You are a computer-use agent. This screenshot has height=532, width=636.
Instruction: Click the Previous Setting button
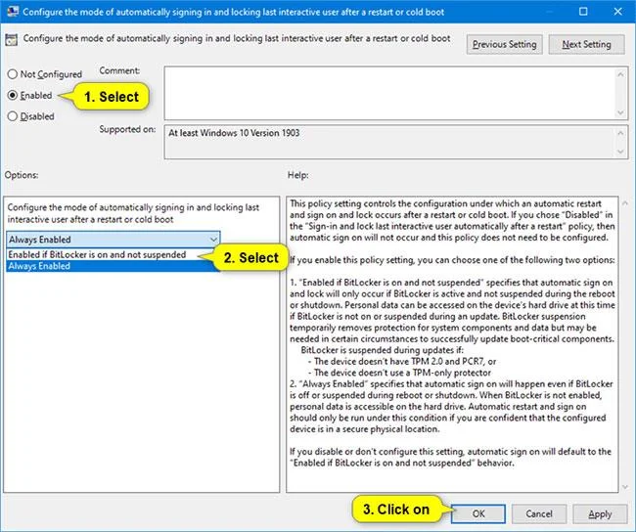click(504, 44)
